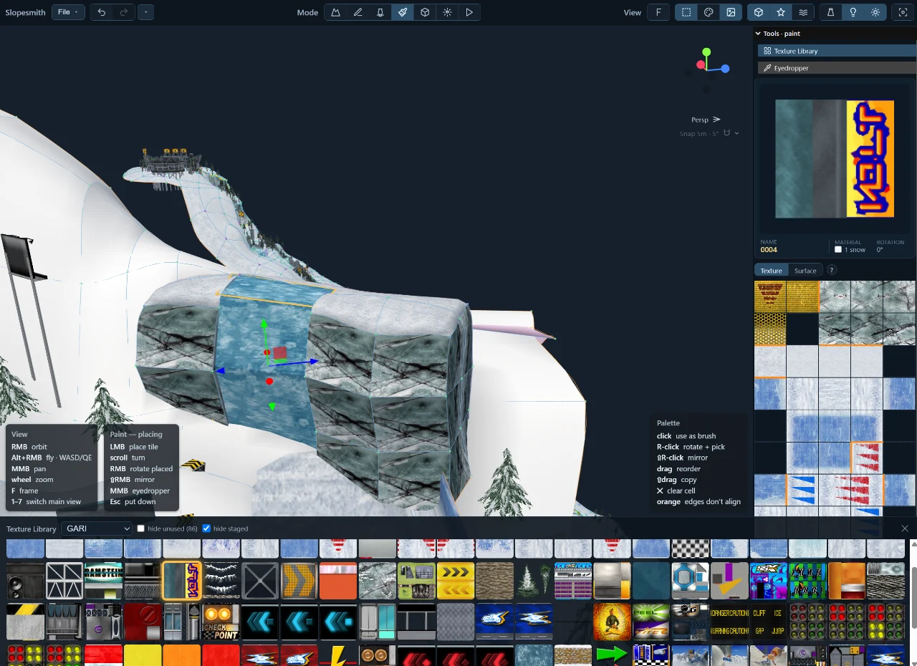Image resolution: width=917 pixels, height=666 pixels.
Task: Click the Persp projection toggle
Action: tap(706, 120)
